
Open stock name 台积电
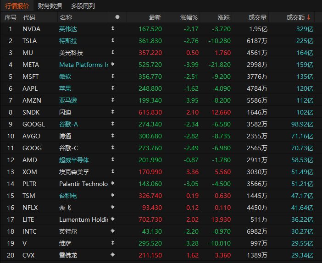(68, 196)
